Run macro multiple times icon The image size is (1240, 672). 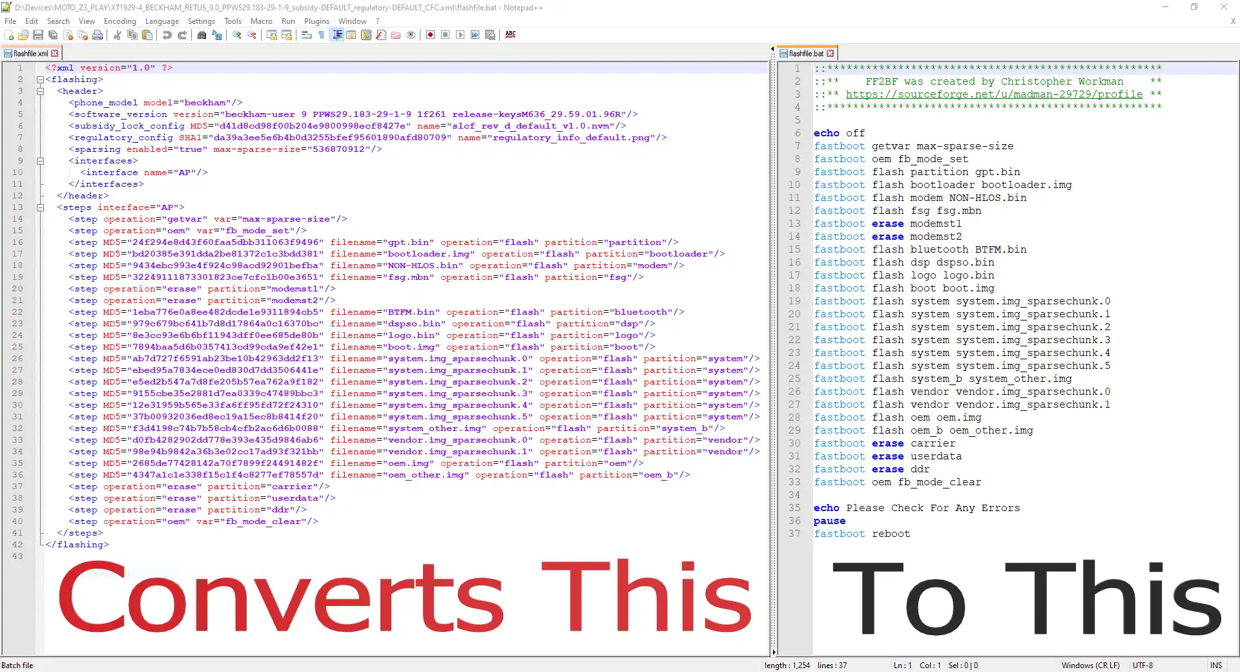tap(475, 35)
